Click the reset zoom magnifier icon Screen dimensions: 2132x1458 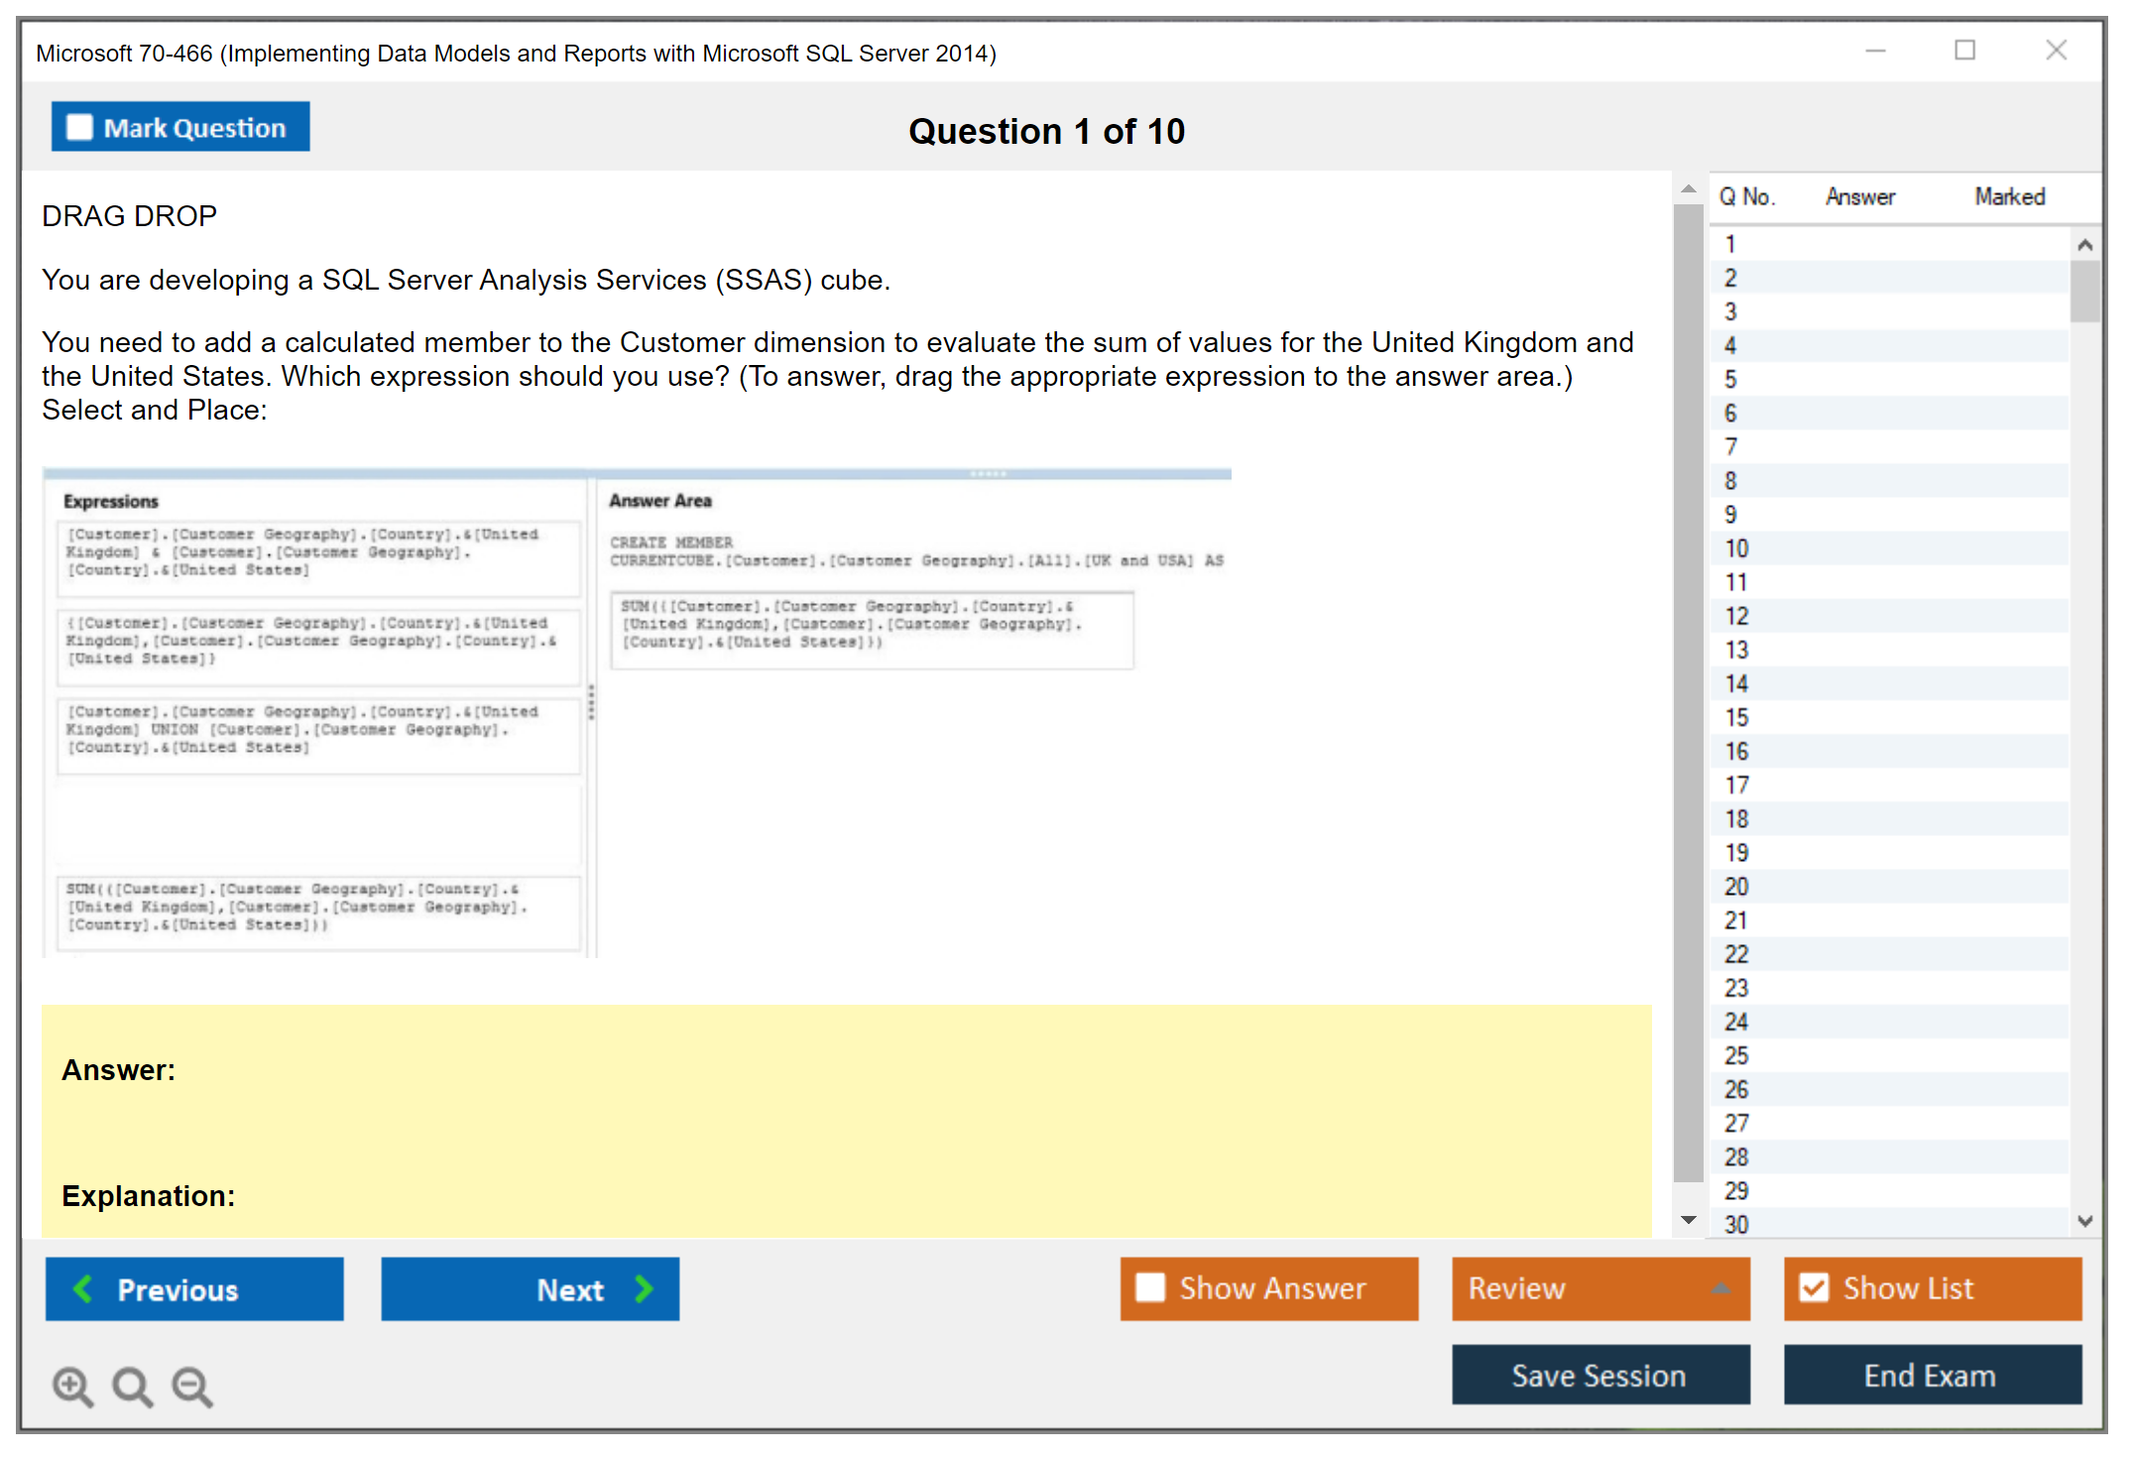pyautogui.click(x=132, y=1386)
